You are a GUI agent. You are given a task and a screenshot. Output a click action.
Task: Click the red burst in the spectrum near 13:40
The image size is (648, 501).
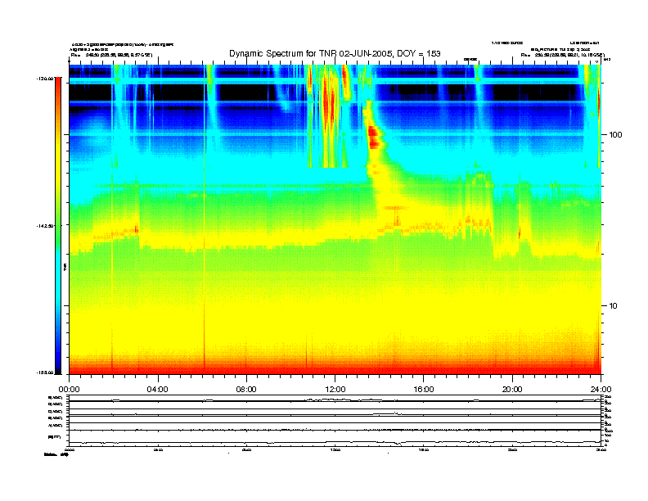pos(374,138)
